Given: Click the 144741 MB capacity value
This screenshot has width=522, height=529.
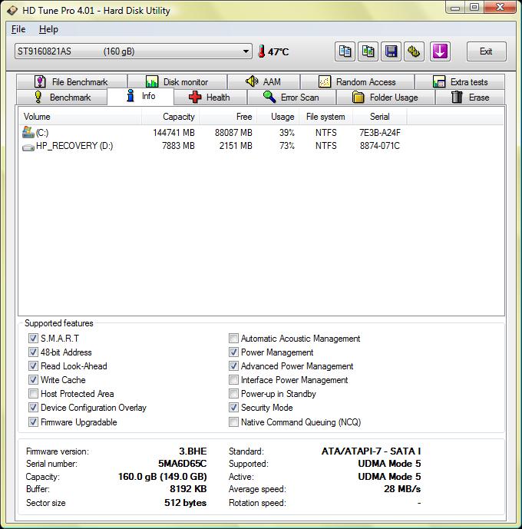Looking at the screenshot, I should point(173,133).
